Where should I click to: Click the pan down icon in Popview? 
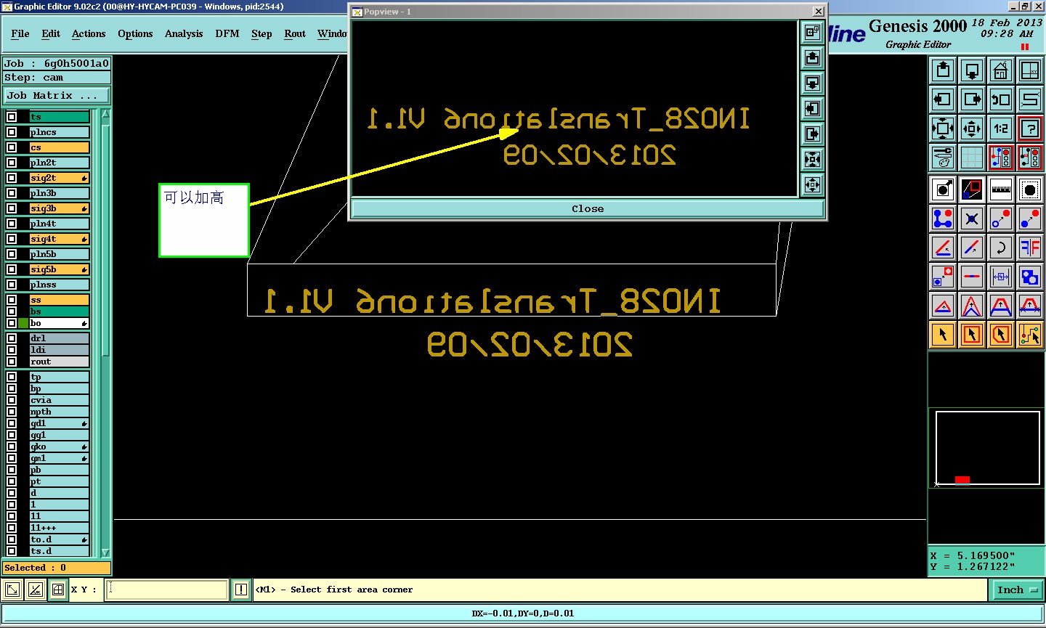(812, 83)
